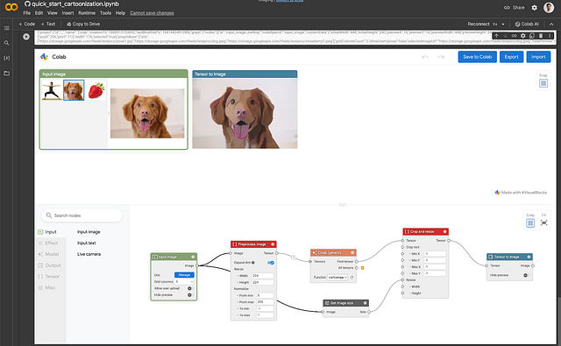Toggle Hide preview in Input image node
The width and height of the screenshot is (561, 346).
190,295
